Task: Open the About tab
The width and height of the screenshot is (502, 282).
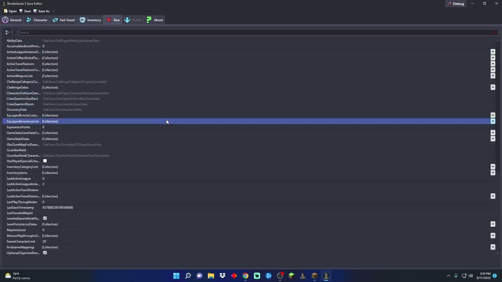Action: click(x=155, y=20)
